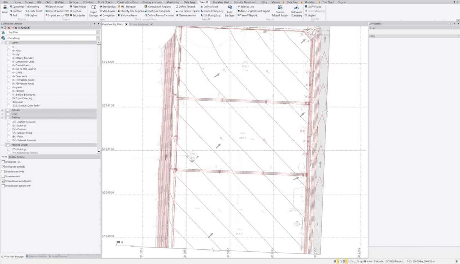This screenshot has height=264, width=460.
Task: Open the MSI Manager
Action: 126,7
